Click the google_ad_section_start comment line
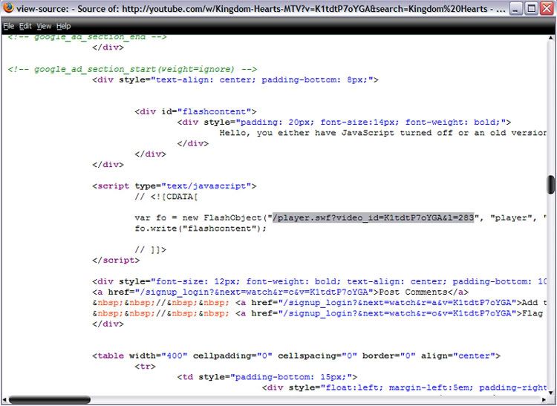557x406 pixels. pyautogui.click(x=132, y=69)
